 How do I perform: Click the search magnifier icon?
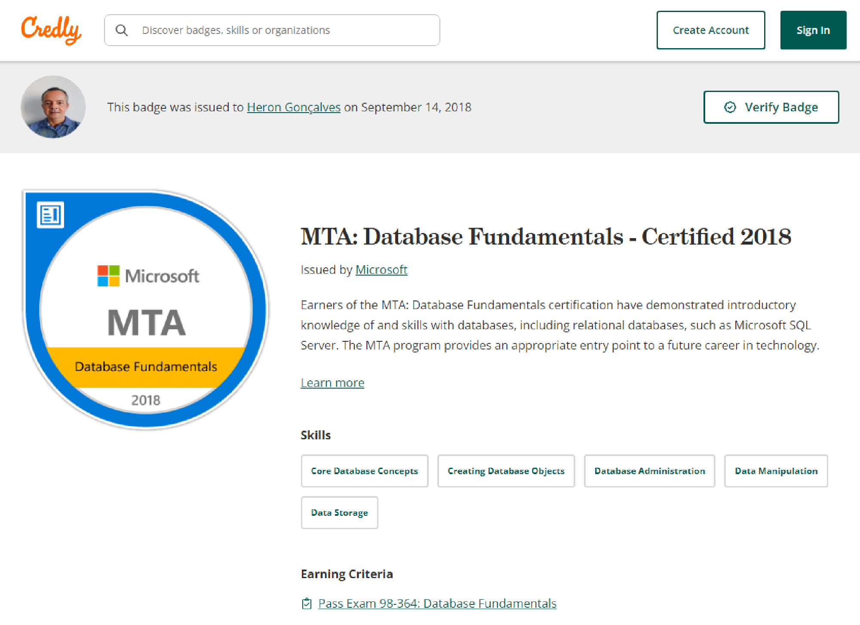(122, 30)
